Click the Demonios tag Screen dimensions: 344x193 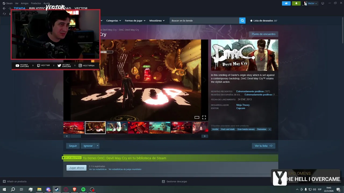tap(261, 129)
